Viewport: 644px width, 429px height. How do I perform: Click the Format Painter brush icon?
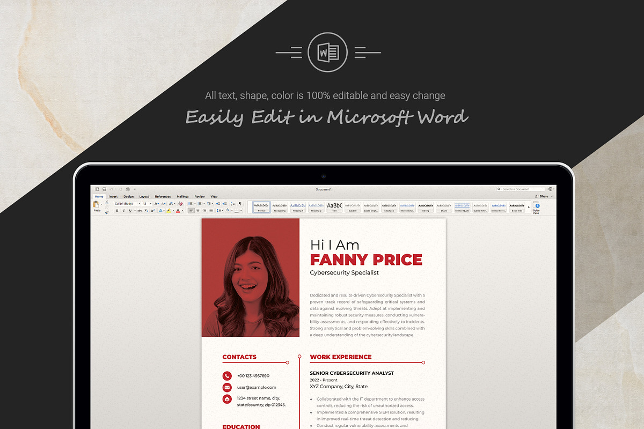click(x=107, y=212)
